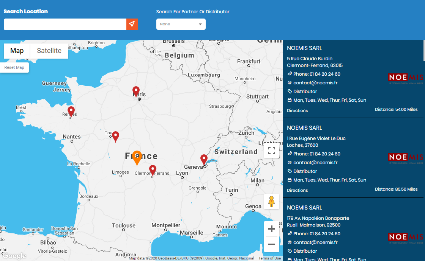The height and width of the screenshot is (261, 425).
Task: Click calendar icon in Loches listing
Action: coord(290,180)
